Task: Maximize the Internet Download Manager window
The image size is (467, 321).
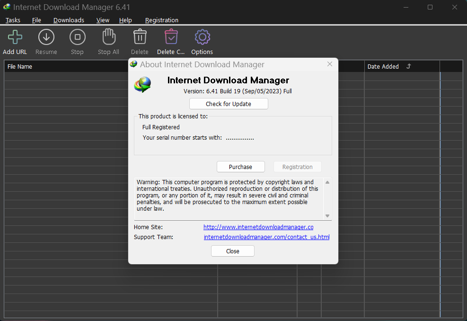Action: (430, 7)
